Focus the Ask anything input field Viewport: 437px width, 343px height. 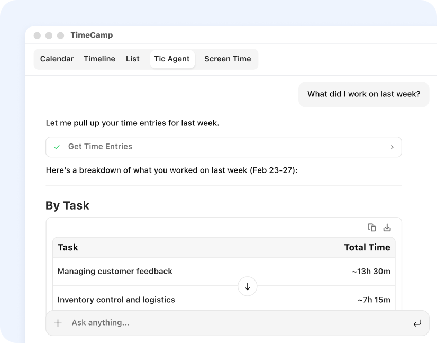click(233, 323)
